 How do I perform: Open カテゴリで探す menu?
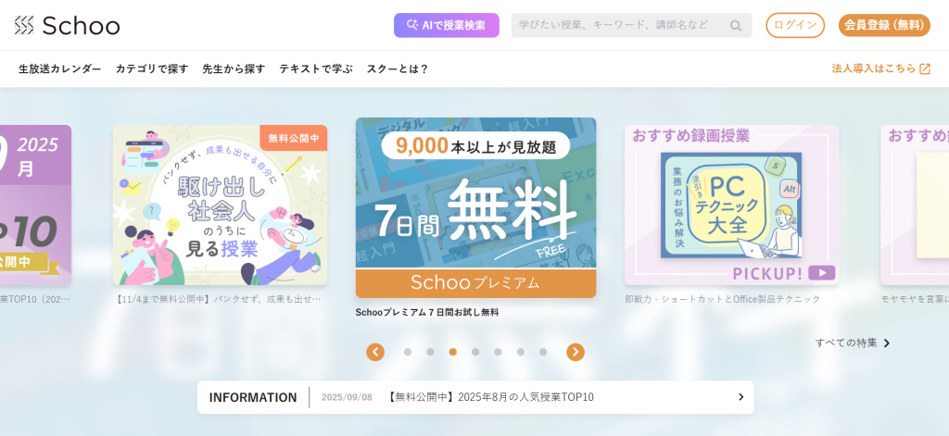coord(152,69)
